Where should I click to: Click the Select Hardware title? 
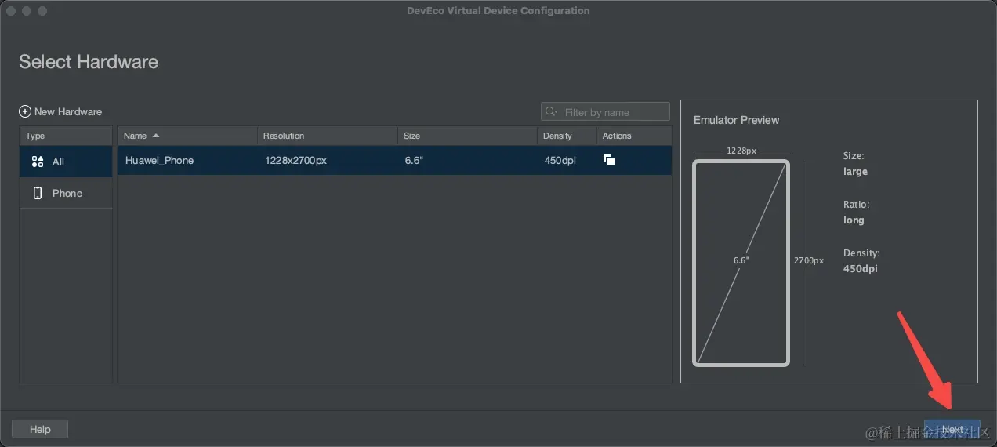coord(89,62)
